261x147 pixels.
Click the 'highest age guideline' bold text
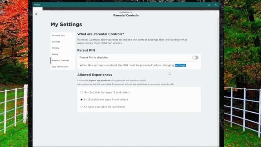(x=100, y=80)
